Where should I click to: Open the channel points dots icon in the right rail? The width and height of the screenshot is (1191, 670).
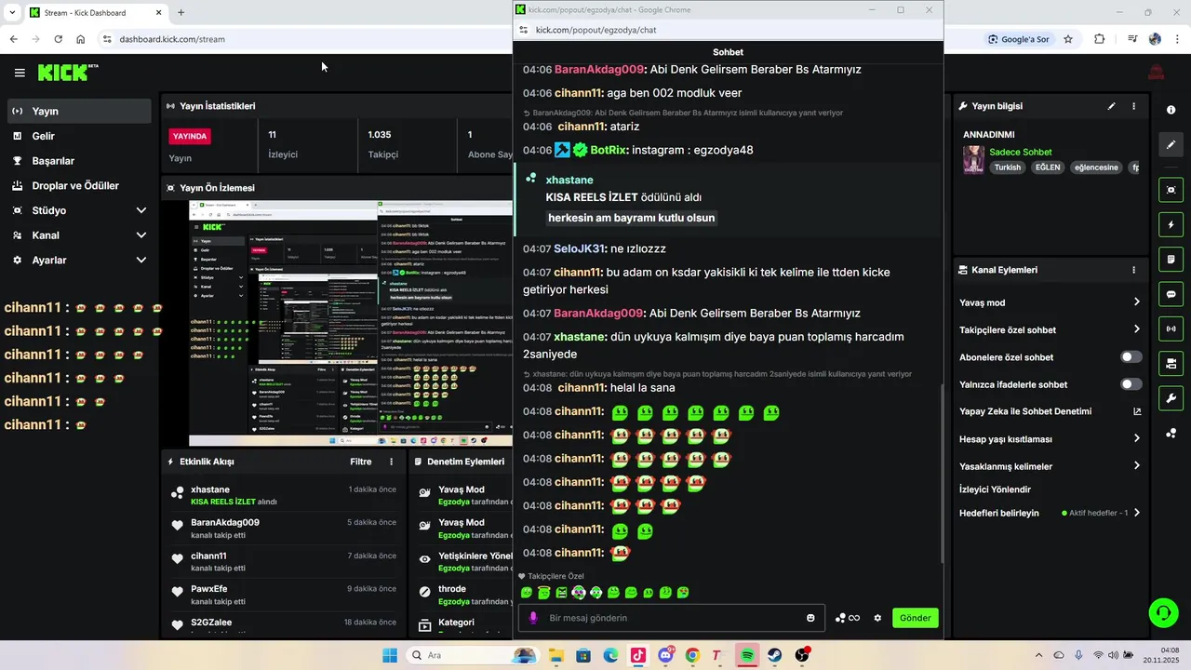point(1171,433)
